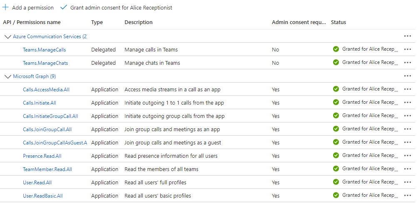Image resolution: width=418 pixels, height=203 pixels.
Task: Open ellipsis menu for Microsoft Graph group
Action: tap(407, 76)
